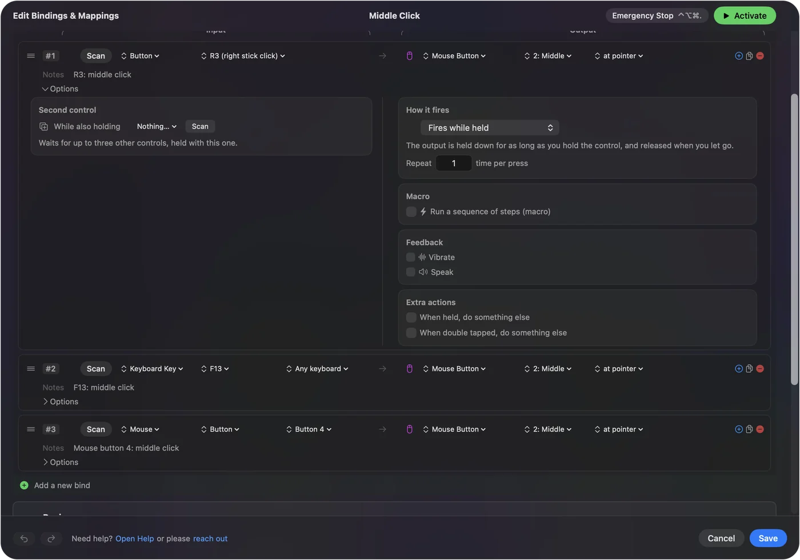Duplicate the F13 bind #2 via copy icon

pos(749,369)
